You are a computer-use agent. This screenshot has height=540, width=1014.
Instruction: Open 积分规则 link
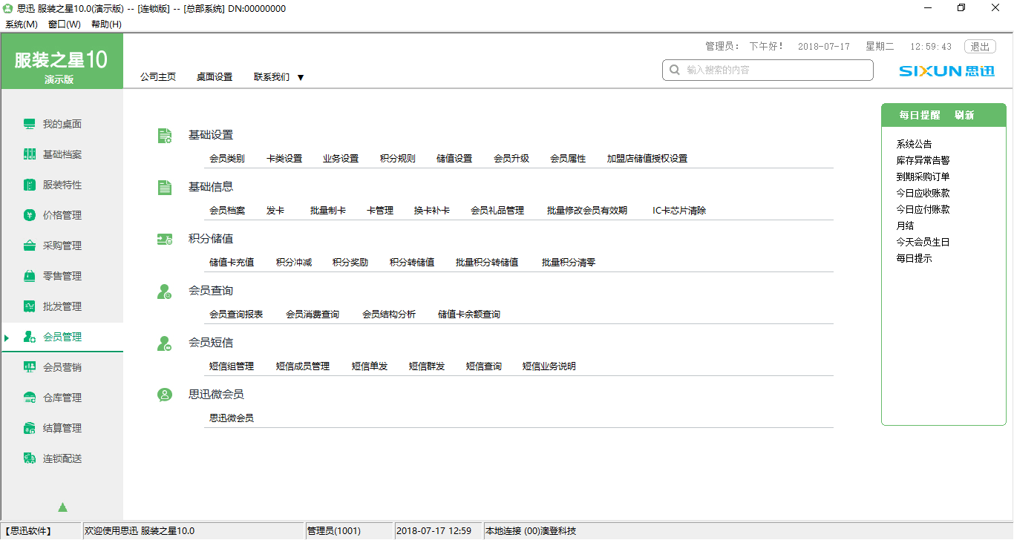pos(398,159)
